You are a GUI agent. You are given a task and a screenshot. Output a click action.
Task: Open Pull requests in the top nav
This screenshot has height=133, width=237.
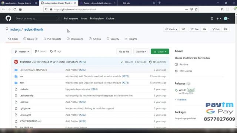(71, 18)
